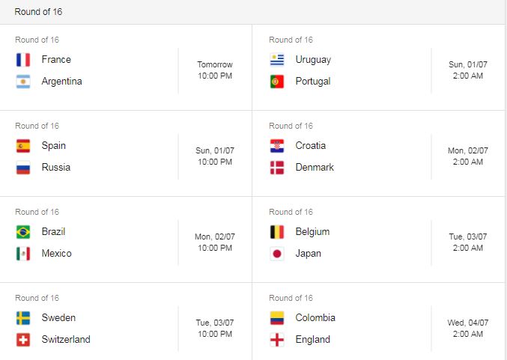Select the Colombia flag icon
Viewport: 507px width, 360px height.
pos(277,318)
